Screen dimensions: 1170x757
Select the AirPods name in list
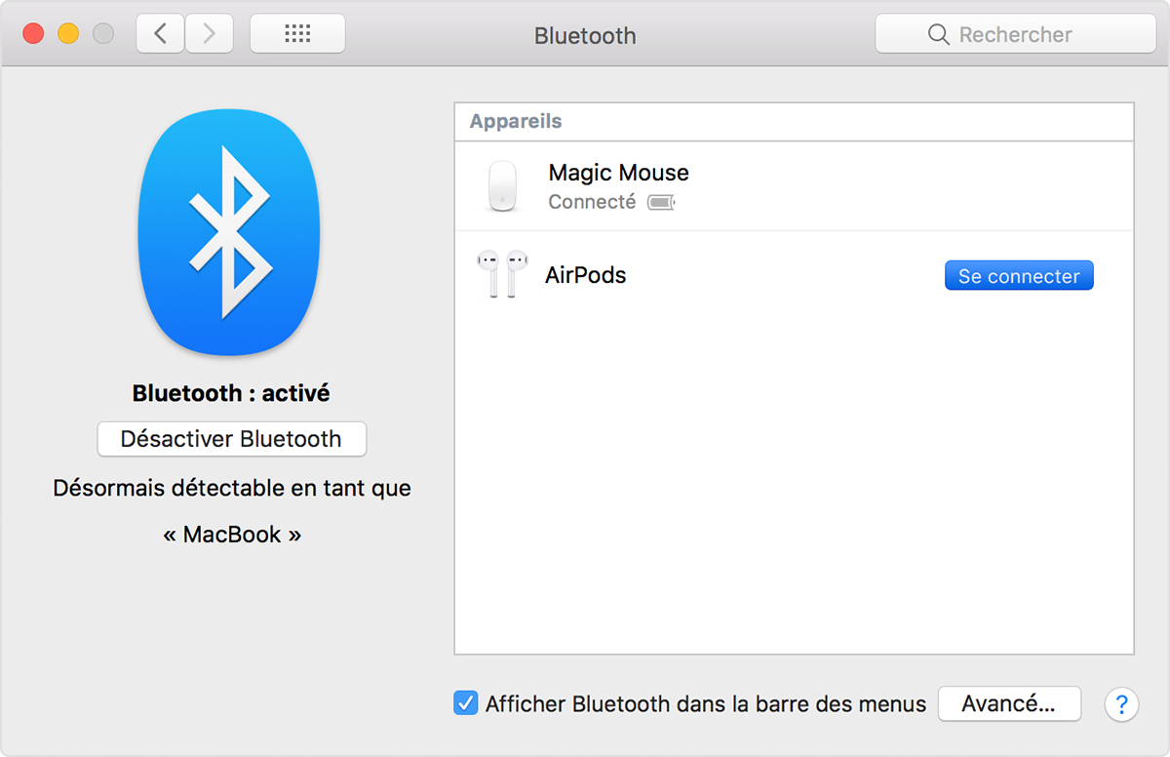coord(585,275)
